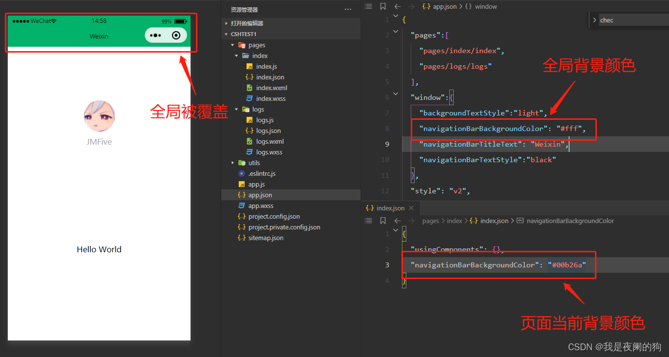The image size is (669, 357).
Task: Click the bookmark icon above app.json editor
Action: coord(383,6)
